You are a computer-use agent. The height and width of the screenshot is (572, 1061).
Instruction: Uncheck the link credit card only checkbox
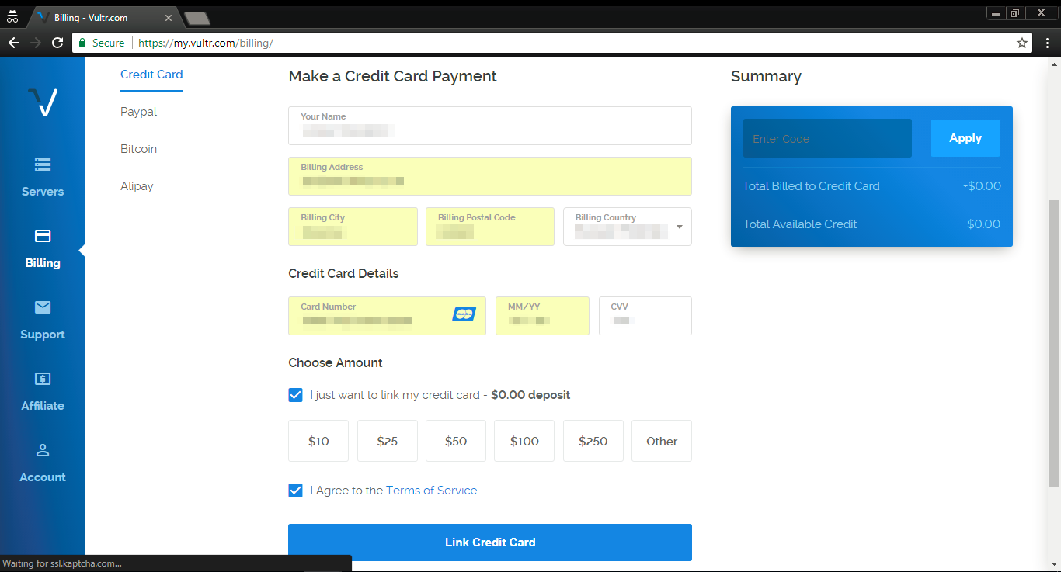click(295, 395)
